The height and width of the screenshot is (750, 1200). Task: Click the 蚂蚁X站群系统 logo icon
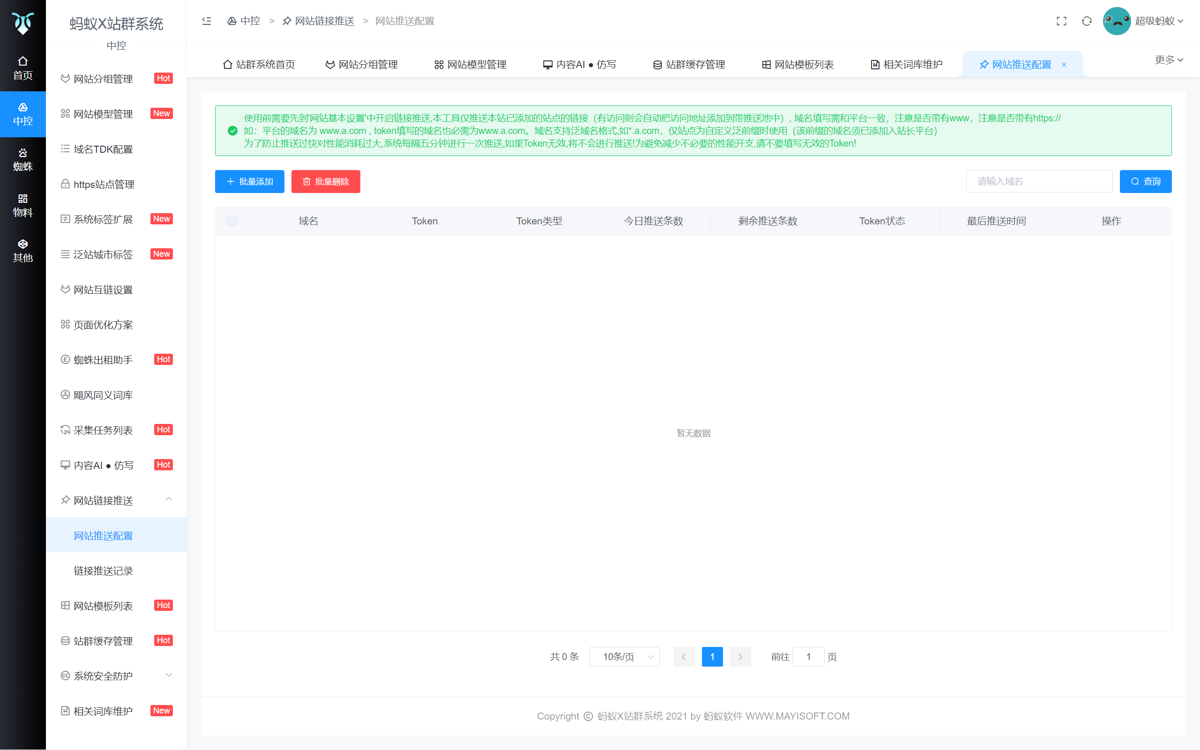point(23,23)
